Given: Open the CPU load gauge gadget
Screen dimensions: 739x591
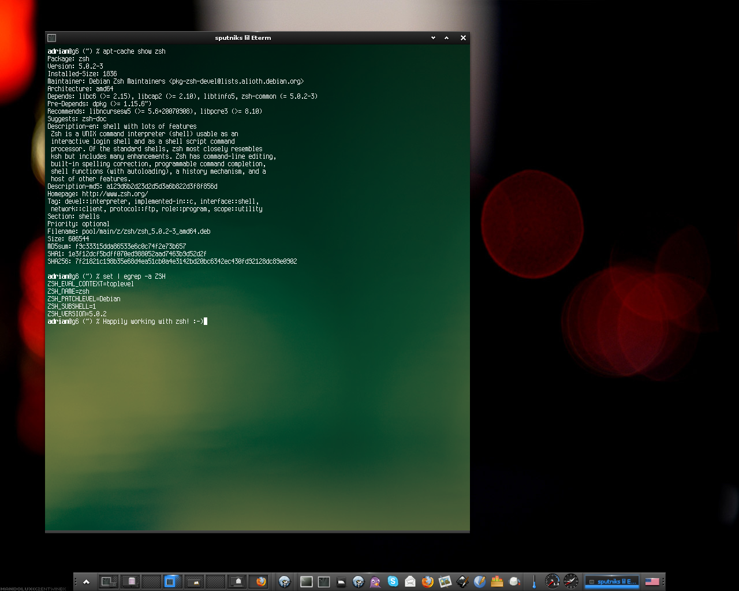Looking at the screenshot, I should point(553,581).
